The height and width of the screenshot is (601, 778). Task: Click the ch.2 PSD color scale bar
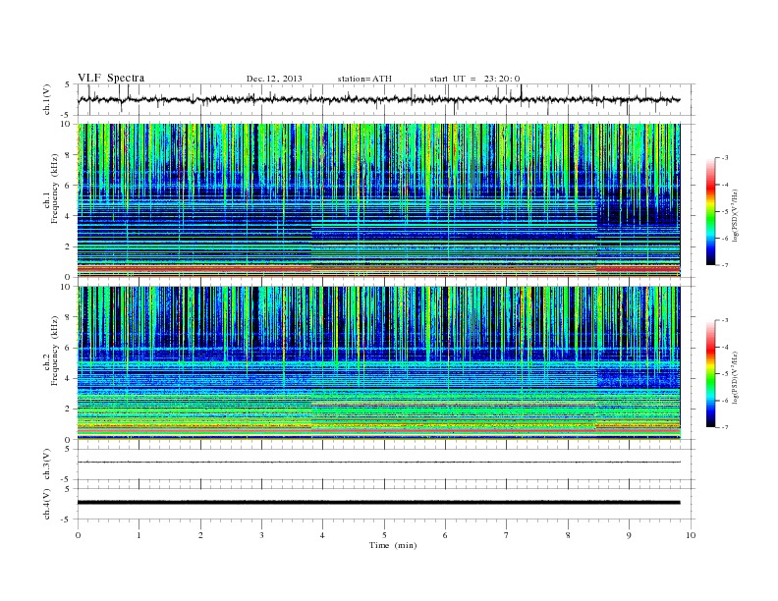tap(711, 374)
